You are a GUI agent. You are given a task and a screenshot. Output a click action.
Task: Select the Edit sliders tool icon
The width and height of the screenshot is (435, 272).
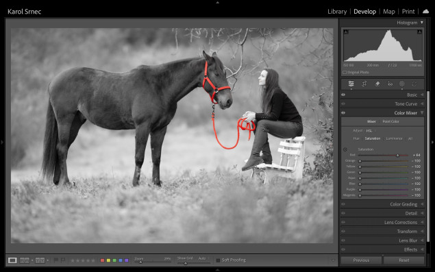coord(351,84)
